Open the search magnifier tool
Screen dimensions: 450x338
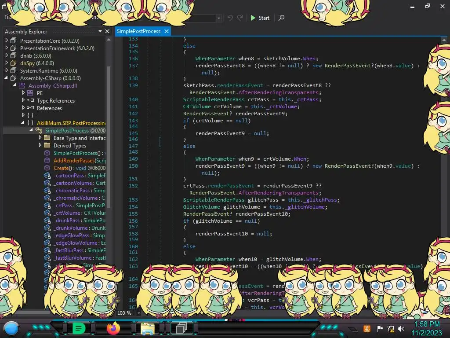pos(281,18)
